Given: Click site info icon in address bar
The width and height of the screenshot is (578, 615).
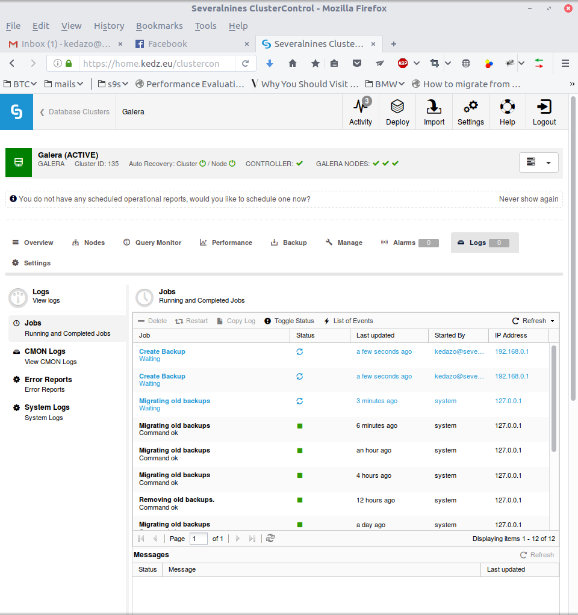Looking at the screenshot, I should 58,63.
